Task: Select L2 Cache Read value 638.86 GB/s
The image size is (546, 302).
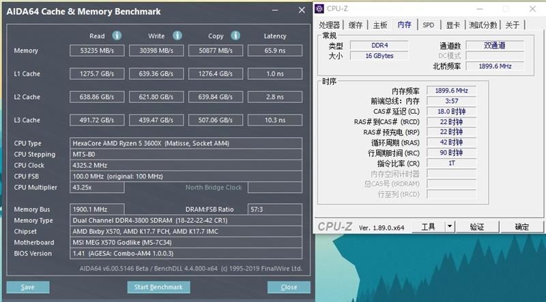Action: pyautogui.click(x=97, y=97)
